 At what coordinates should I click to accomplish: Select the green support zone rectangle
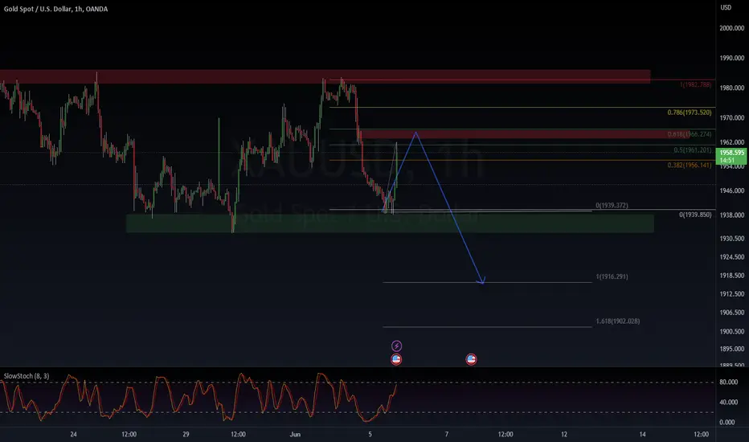[x=390, y=223]
